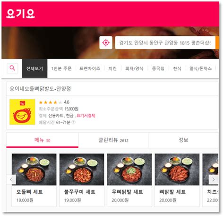The height and width of the screenshot is (217, 224).
Task: Click the 요기서결제 link
Action: click(86, 116)
